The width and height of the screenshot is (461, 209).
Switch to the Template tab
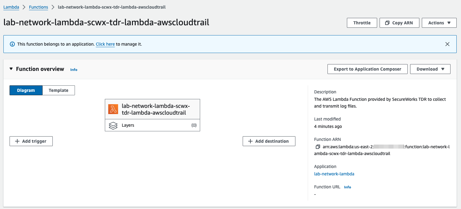coord(59,90)
